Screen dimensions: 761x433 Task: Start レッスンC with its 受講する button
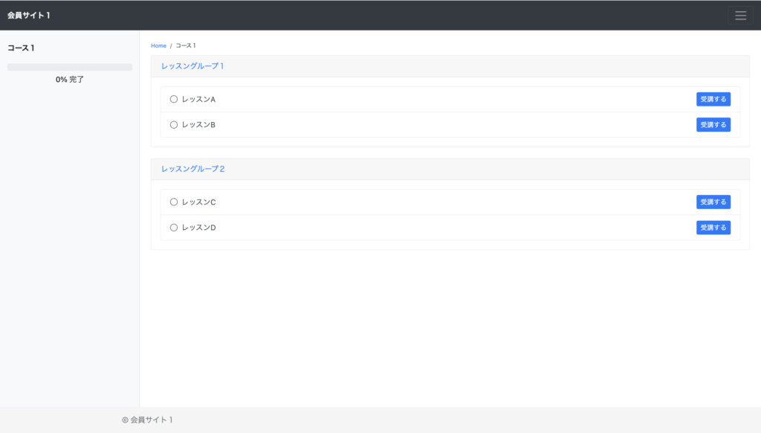(713, 202)
